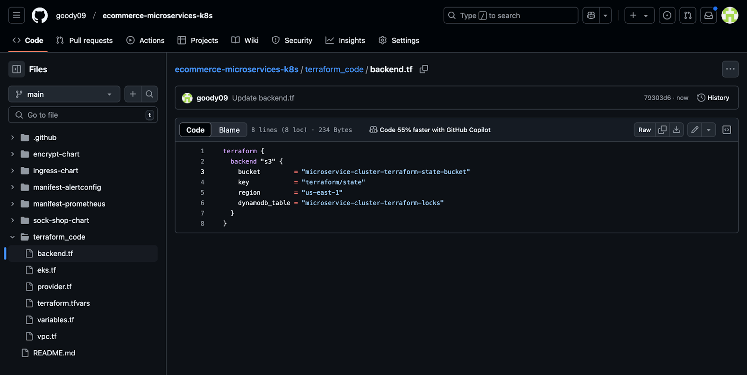
Task: Switch to Code view of file
Action: (195, 130)
